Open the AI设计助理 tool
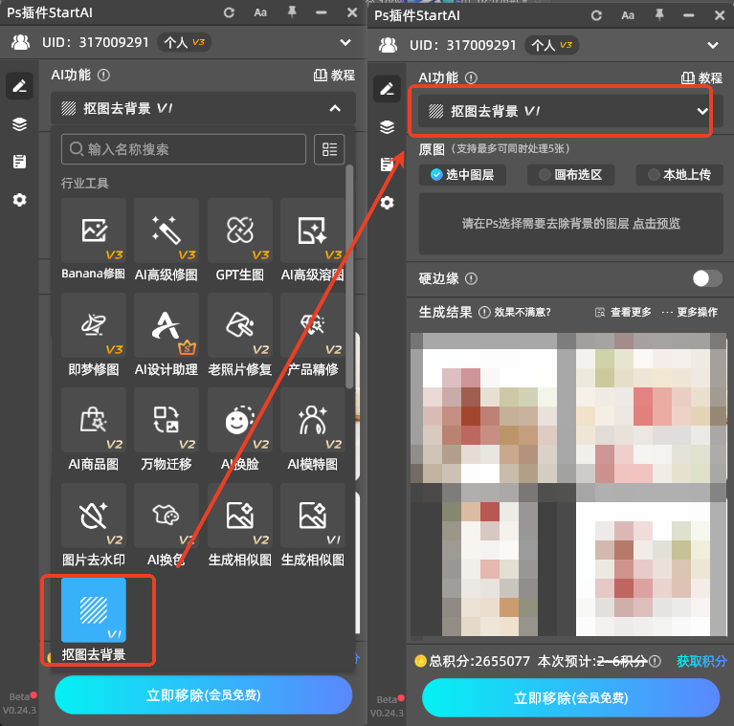734x726 pixels. [x=167, y=335]
